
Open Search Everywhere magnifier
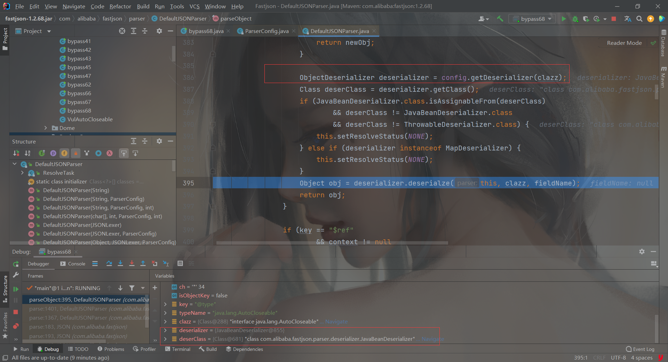(x=639, y=19)
